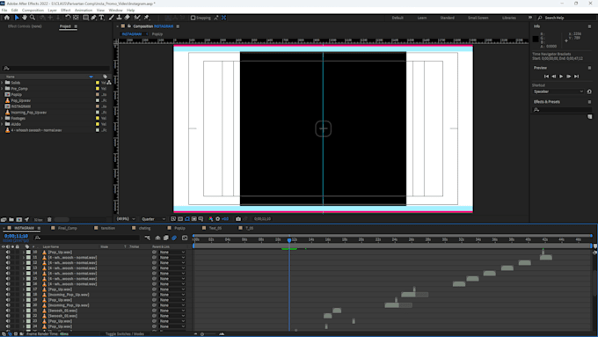The height and width of the screenshot is (337, 598).
Task: Select the Selection arrow tool
Action: [17, 18]
